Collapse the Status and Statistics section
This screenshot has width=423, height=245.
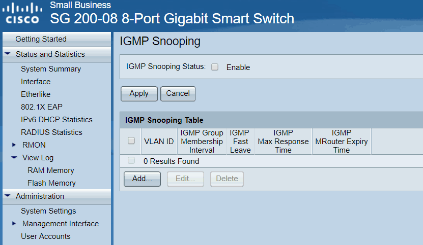coord(8,54)
